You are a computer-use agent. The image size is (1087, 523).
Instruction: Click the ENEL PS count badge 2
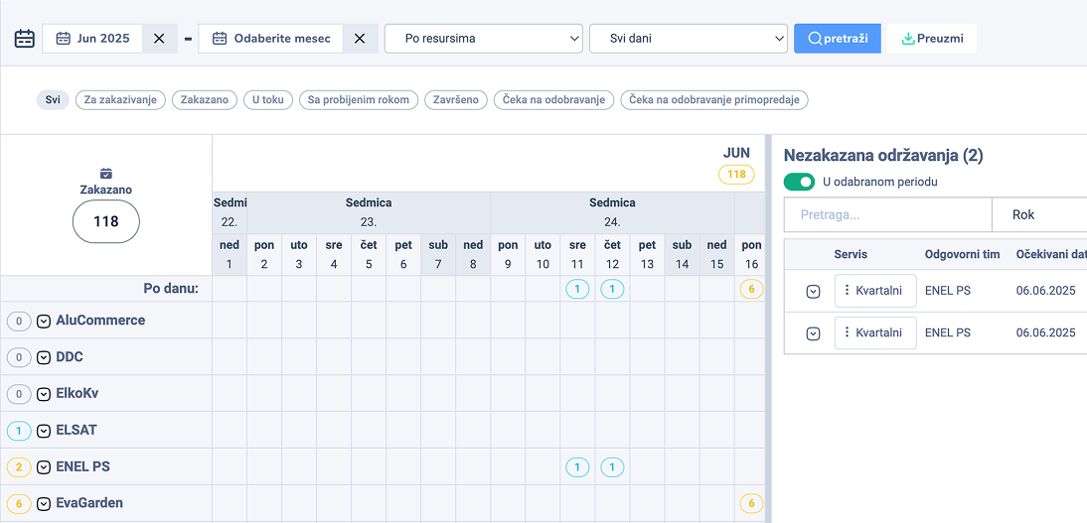tap(19, 466)
